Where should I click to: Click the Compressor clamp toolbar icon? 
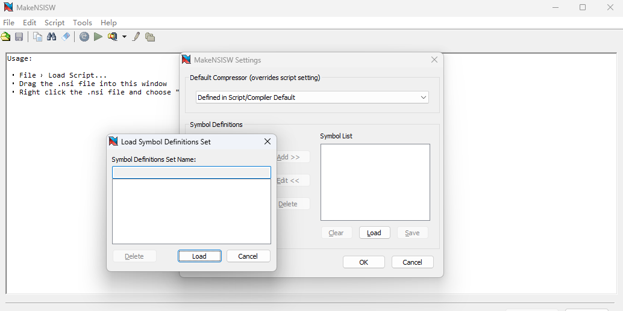click(x=113, y=37)
